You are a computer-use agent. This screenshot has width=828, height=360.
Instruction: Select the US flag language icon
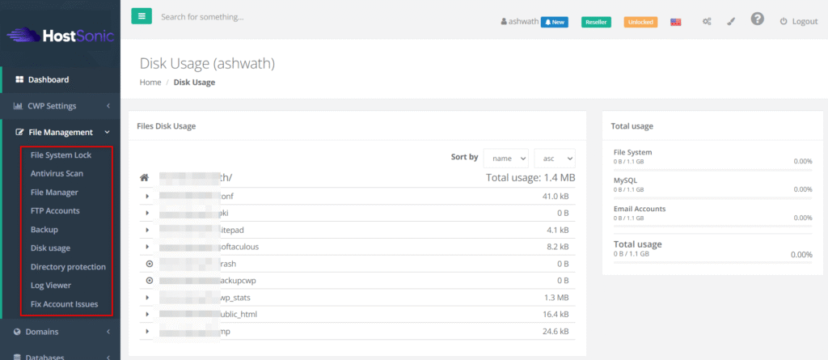[x=676, y=22]
